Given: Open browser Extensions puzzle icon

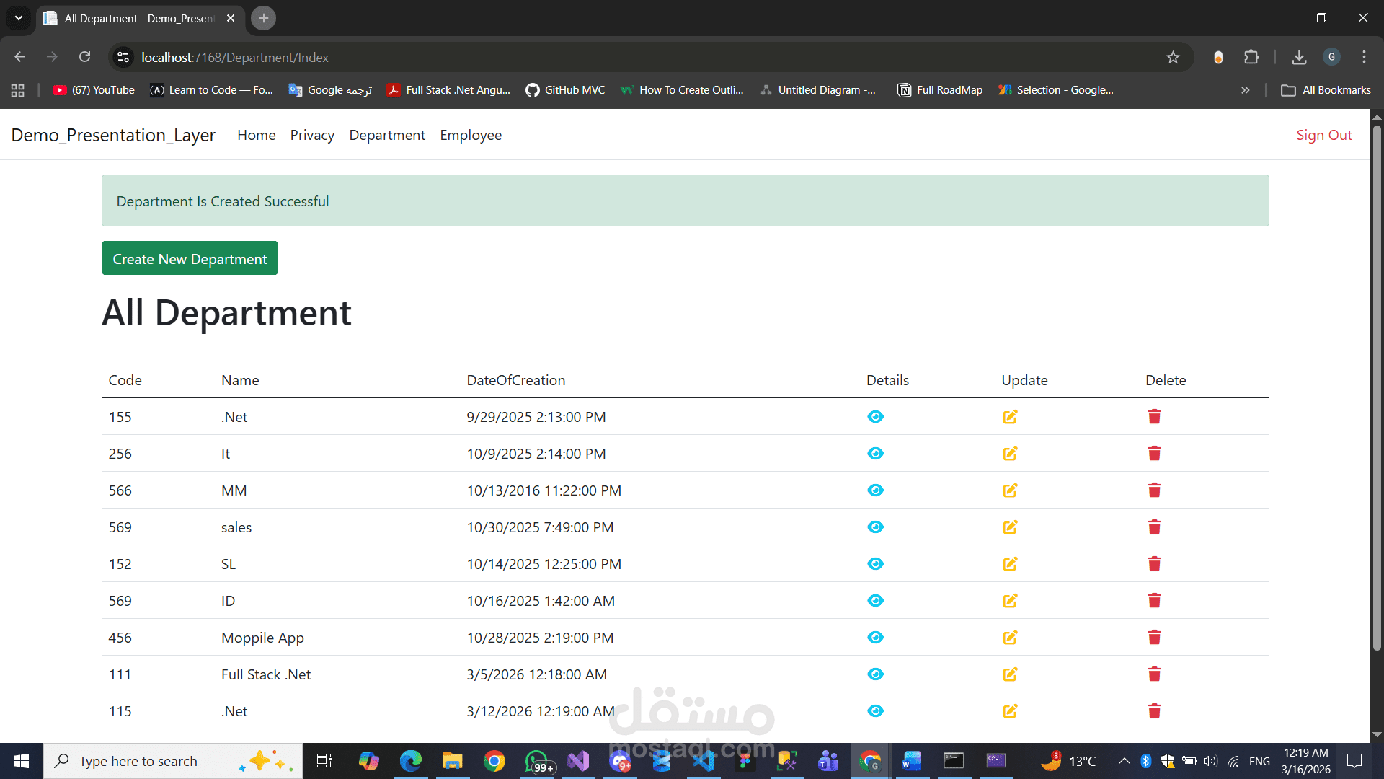Looking at the screenshot, I should [x=1251, y=58].
